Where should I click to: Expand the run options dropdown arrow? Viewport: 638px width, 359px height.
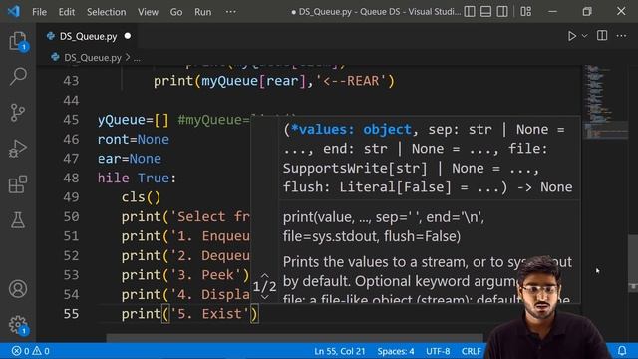(585, 36)
